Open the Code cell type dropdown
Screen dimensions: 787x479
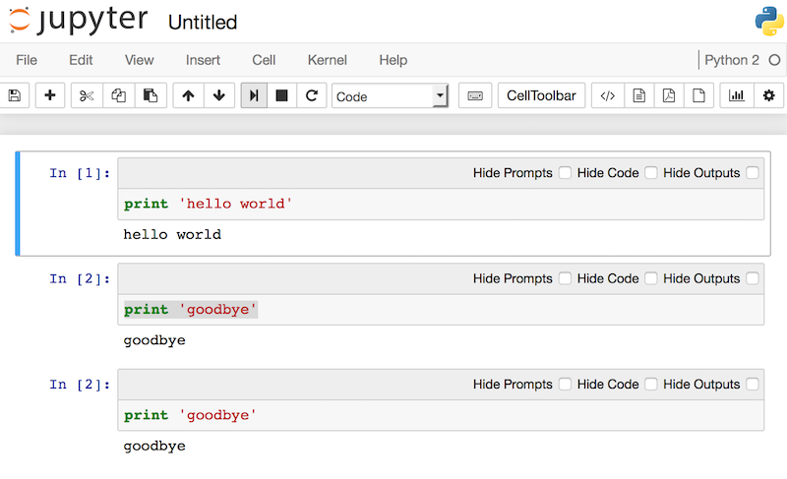coord(390,95)
